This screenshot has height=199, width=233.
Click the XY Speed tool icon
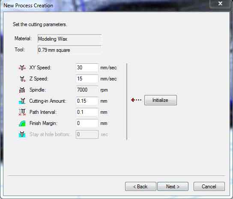(x=22, y=68)
